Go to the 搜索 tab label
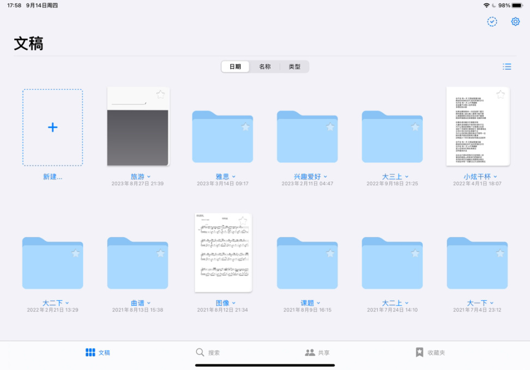Image resolution: width=530 pixels, height=370 pixels. (x=214, y=353)
